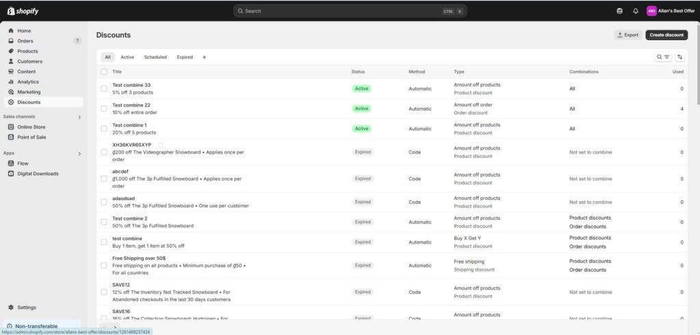The image size is (700, 335).
Task: Expand the Apps section chevron
Action: coord(79,154)
